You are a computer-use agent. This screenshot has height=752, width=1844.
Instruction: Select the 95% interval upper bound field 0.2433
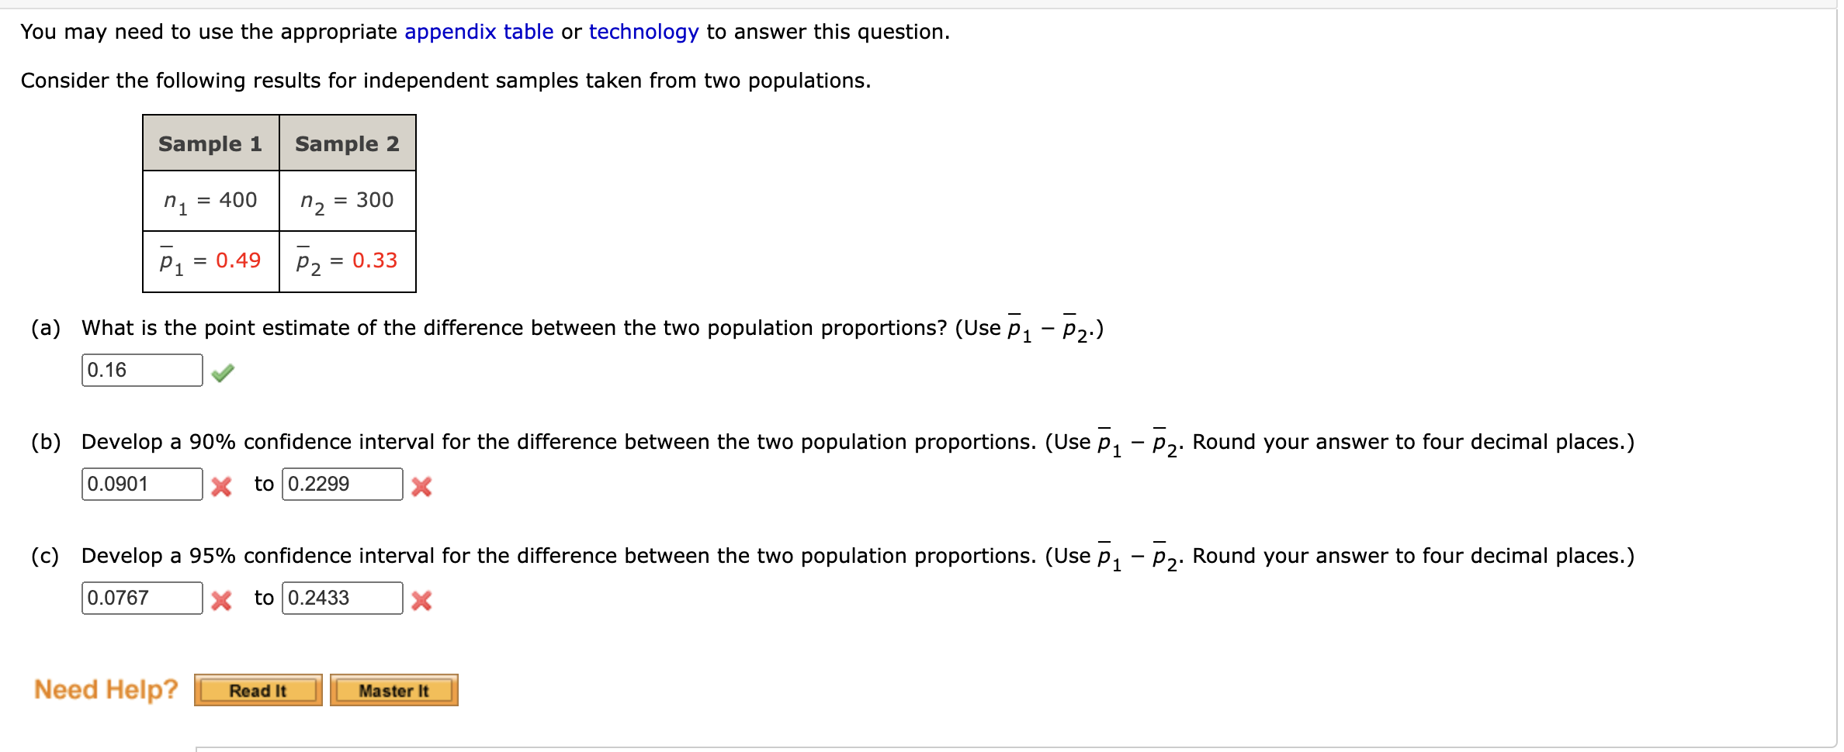click(x=341, y=597)
